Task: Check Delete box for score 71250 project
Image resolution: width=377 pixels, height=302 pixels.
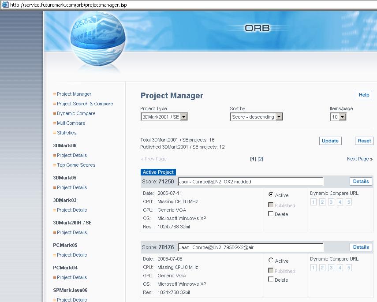Action: point(271,213)
